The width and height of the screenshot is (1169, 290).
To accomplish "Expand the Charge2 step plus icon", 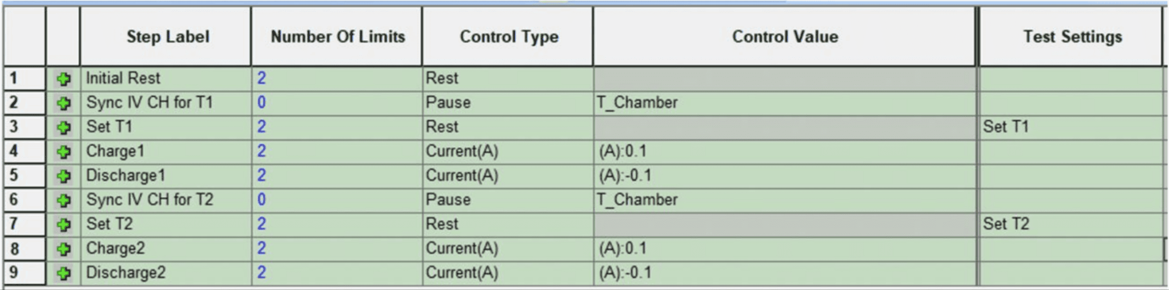I will [64, 249].
